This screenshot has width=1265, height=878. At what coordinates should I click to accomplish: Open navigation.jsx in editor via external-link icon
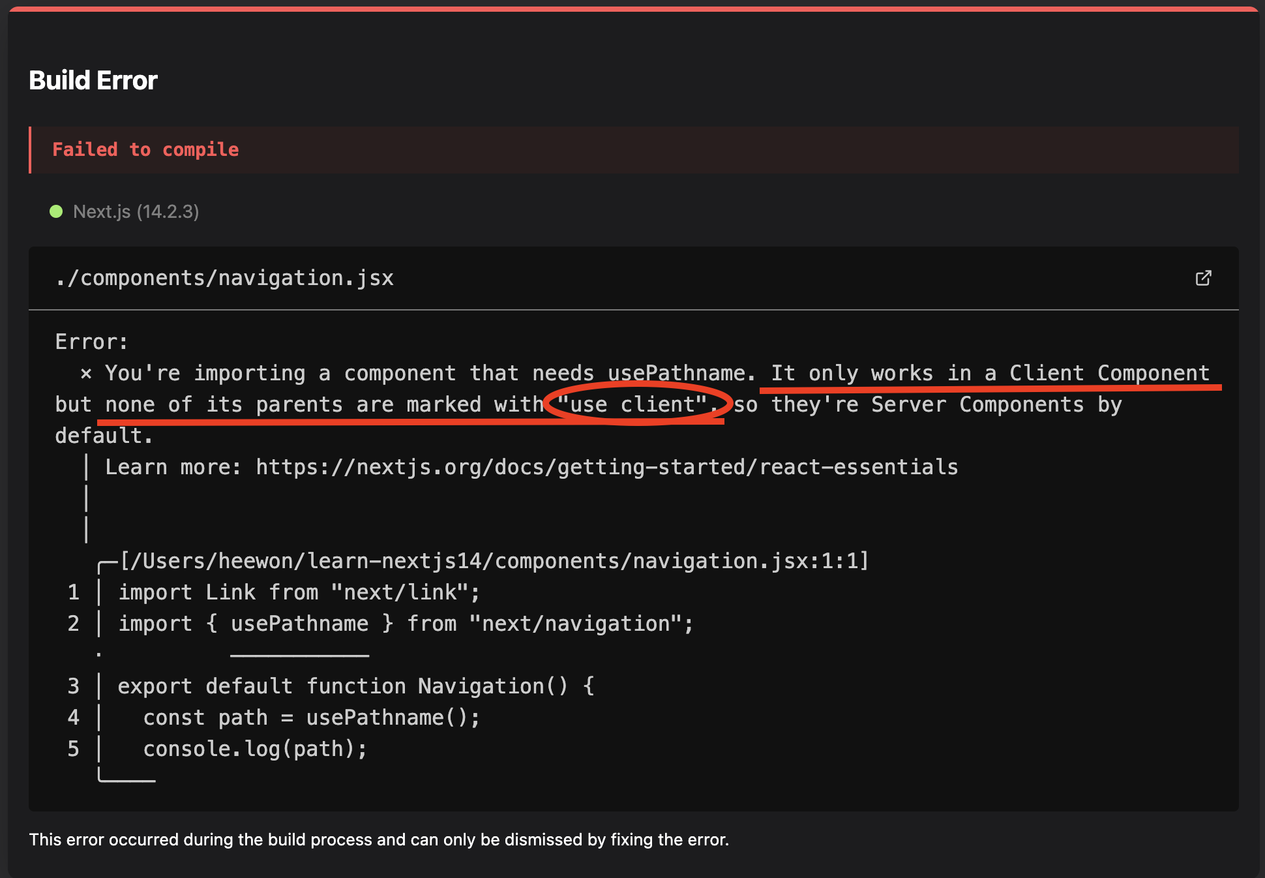click(1203, 279)
